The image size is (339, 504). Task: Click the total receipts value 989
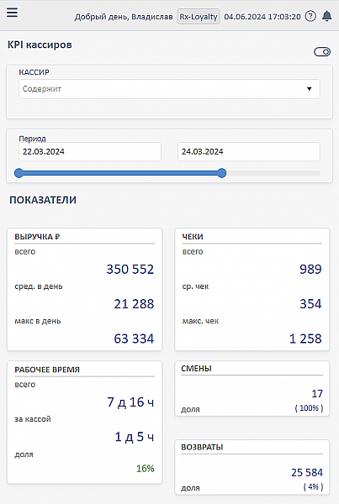(x=310, y=269)
